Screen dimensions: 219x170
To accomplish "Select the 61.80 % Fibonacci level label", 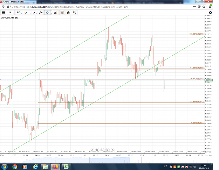I will click(x=197, y=68).
